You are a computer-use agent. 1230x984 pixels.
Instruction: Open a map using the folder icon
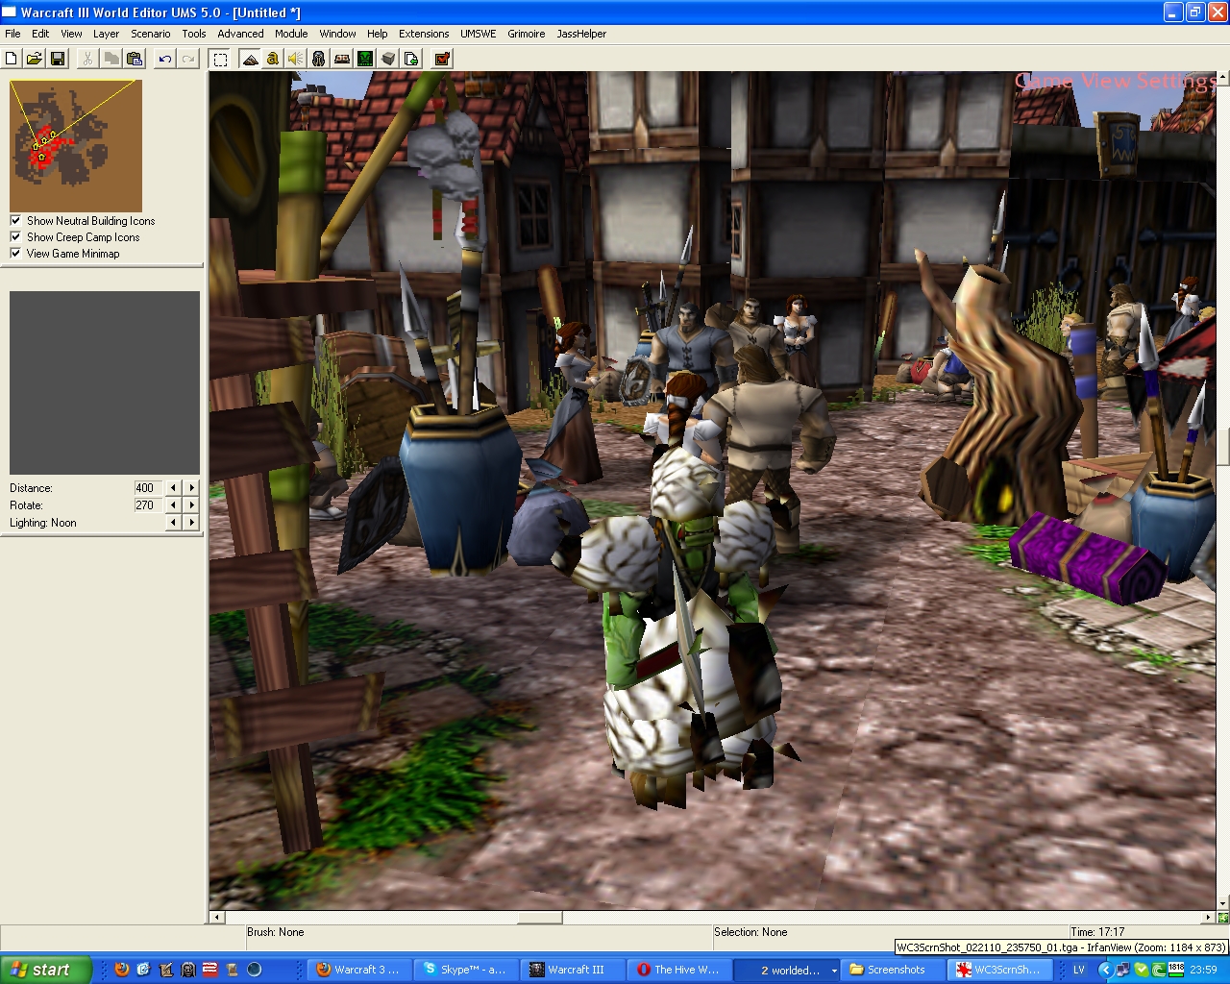tap(35, 59)
